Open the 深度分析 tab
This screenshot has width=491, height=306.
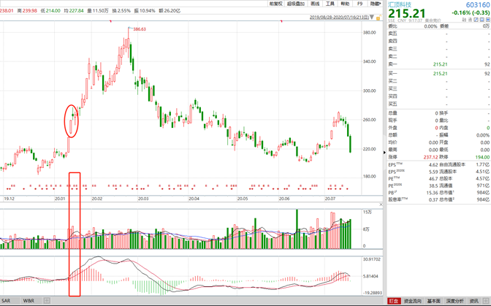pos(454,301)
